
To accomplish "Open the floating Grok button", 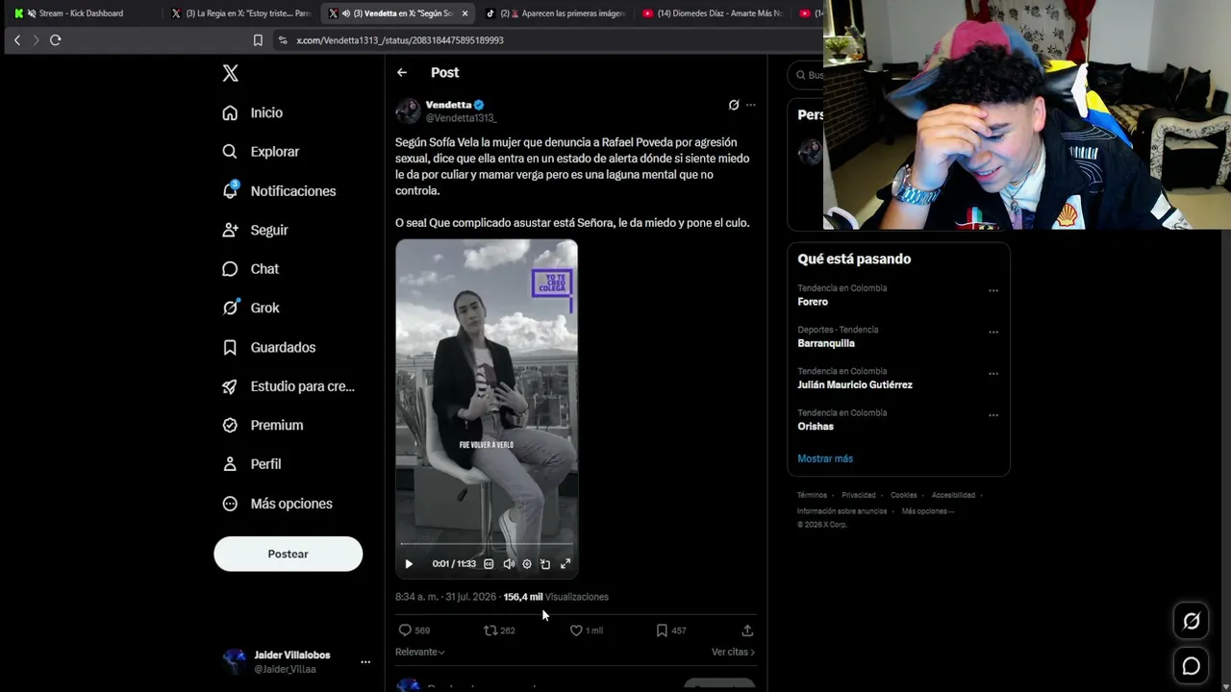I will 1191,622.
